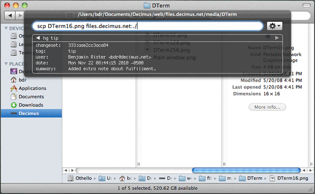Click the Decimus drive icon in sidebar
Screen dimensions: 315x194
tap(14, 113)
